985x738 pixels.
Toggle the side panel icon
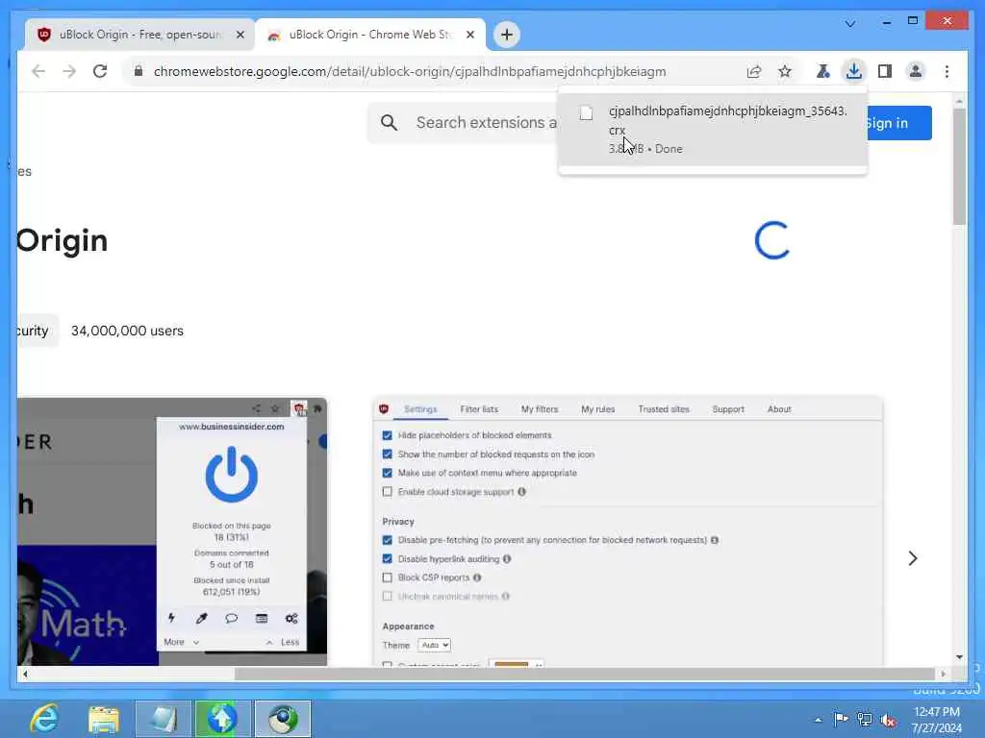885,71
